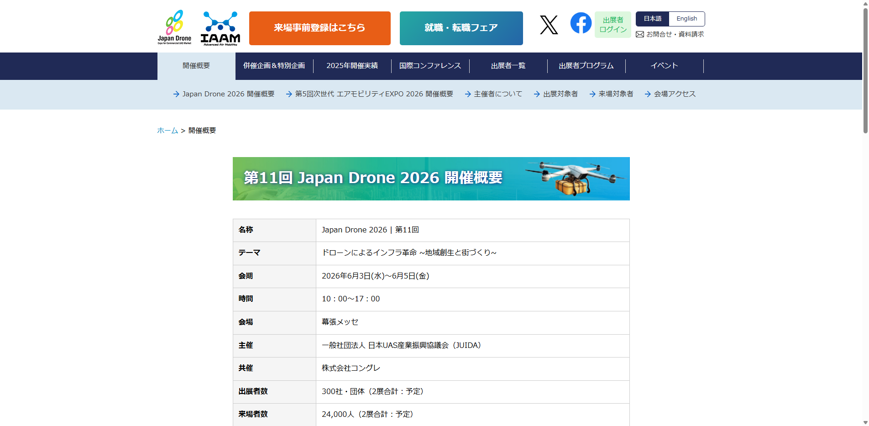Screen dimensions: 869x426
Task: Open the 出展者プログラム menu
Action: (x=586, y=66)
